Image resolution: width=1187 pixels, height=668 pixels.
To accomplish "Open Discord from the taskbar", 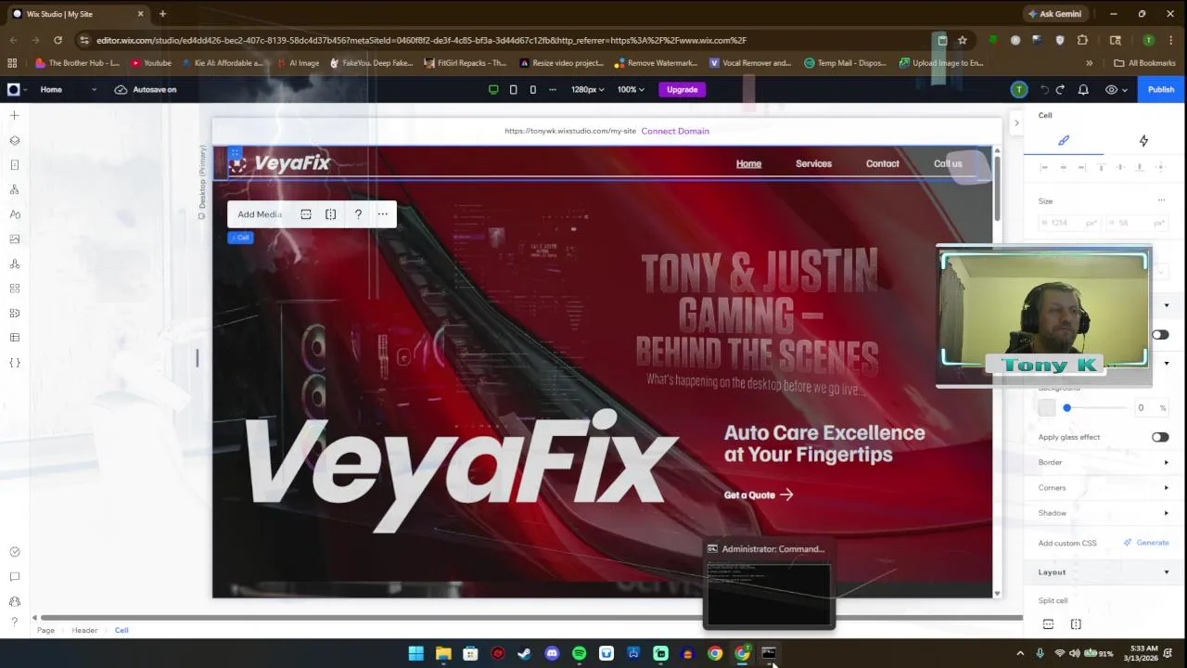I will [552, 653].
